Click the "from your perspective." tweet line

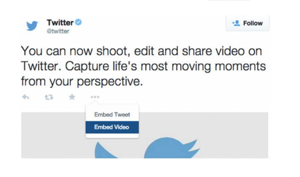coord(82,81)
